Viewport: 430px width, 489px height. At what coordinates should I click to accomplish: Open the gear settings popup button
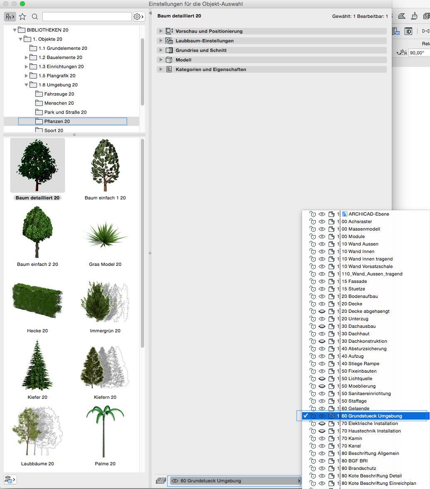(139, 17)
